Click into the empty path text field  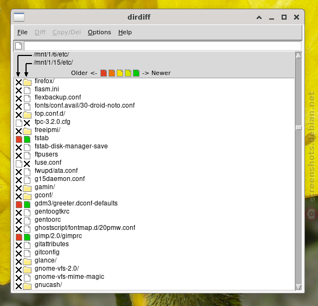(163, 46)
